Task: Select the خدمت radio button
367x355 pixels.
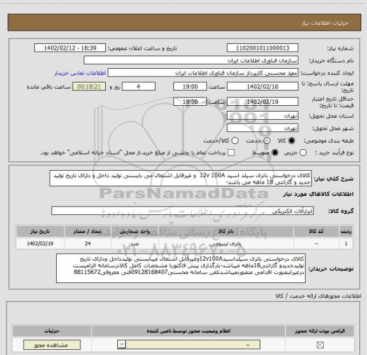Action: 267,141
